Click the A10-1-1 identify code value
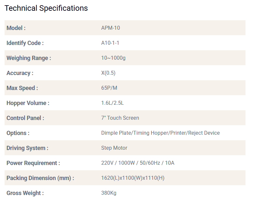 pyautogui.click(x=110, y=43)
